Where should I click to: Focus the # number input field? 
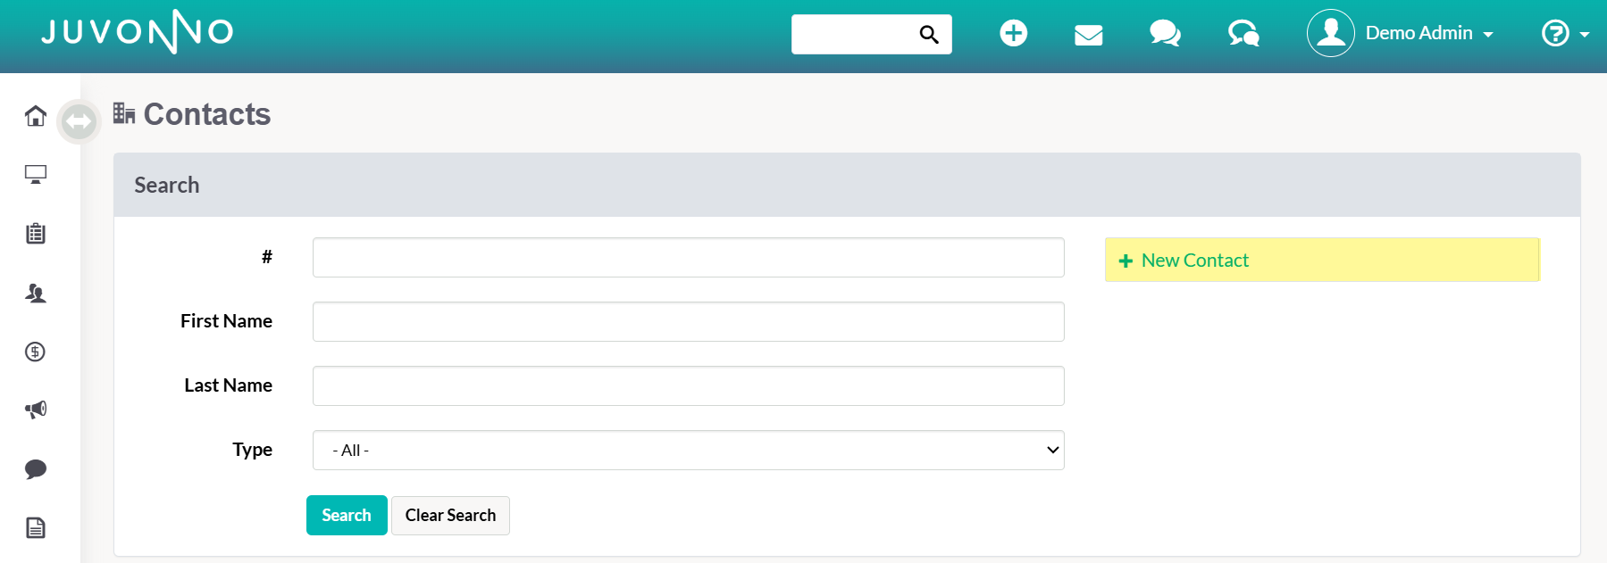click(x=688, y=257)
